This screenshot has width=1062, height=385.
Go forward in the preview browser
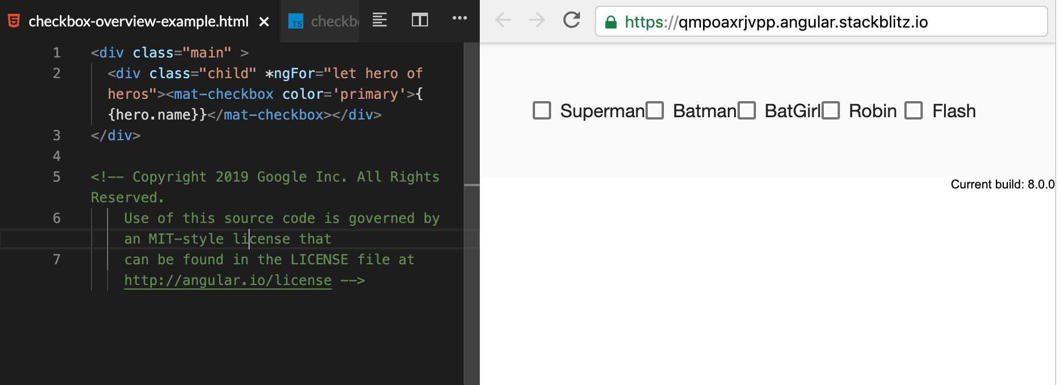coord(537,20)
